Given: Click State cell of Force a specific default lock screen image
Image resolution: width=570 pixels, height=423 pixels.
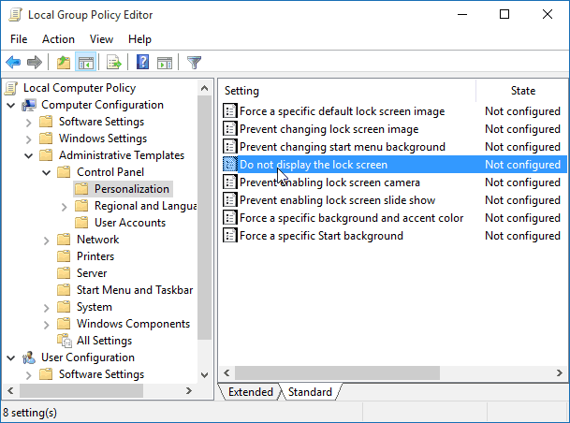Looking at the screenshot, I should 522,110.
